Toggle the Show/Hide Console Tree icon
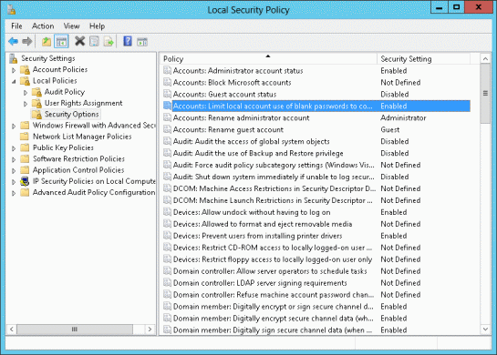 point(61,42)
